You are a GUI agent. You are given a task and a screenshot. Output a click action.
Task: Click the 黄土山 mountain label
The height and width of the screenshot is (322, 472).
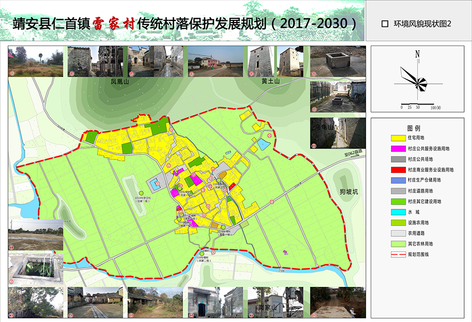(x=271, y=81)
